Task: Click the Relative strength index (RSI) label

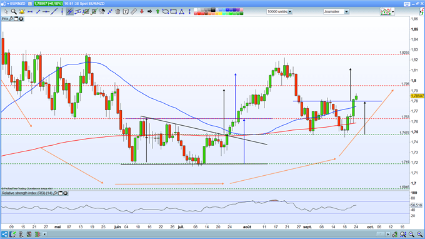Action: 27,193
